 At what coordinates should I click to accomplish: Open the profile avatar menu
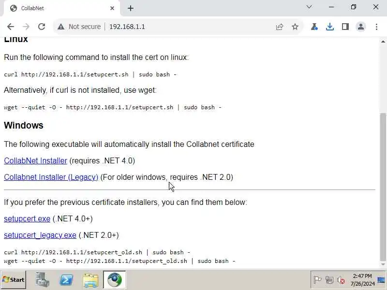(x=361, y=27)
